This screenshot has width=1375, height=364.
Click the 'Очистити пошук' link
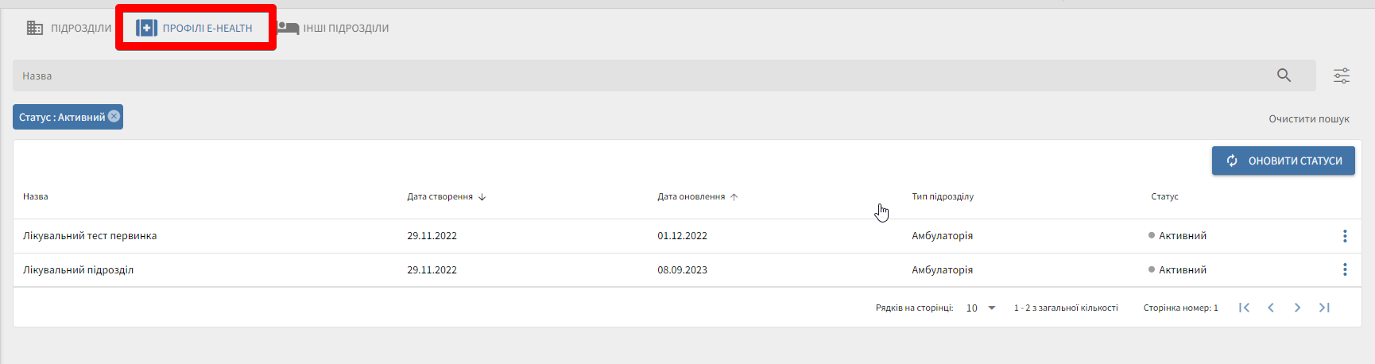[x=1308, y=118]
